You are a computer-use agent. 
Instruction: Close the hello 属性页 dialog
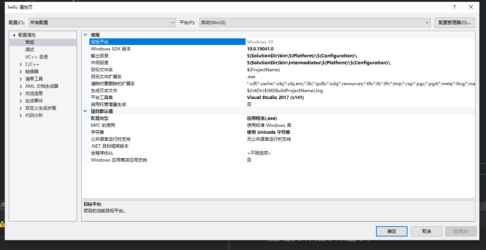(471, 7)
